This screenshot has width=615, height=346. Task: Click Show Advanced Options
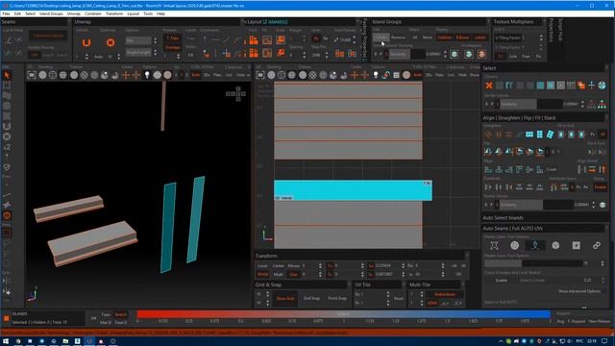[579, 291]
